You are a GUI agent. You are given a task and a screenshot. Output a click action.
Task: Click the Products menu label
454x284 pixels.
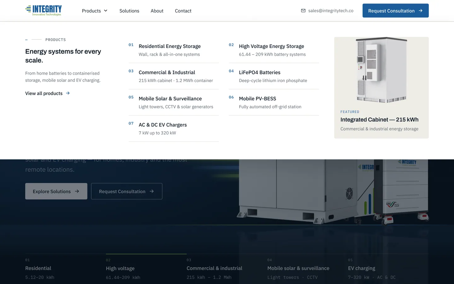point(91,11)
